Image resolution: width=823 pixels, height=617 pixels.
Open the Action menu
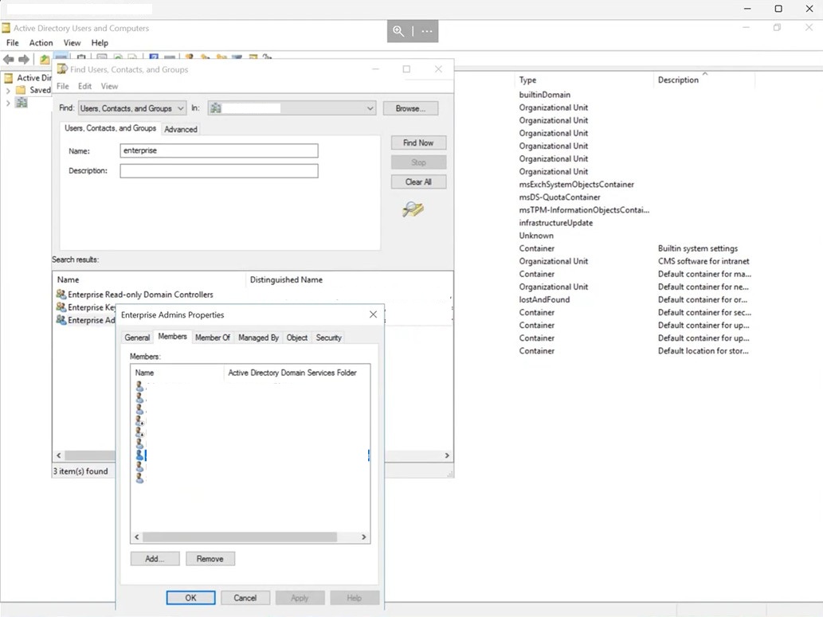(x=41, y=42)
